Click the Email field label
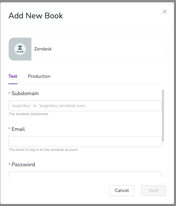 (18, 129)
